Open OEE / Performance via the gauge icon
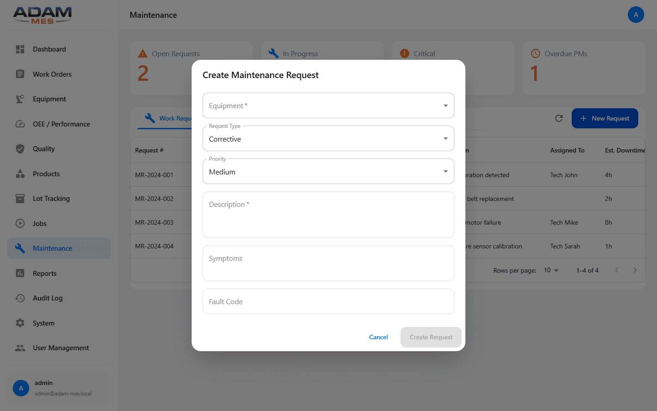Viewport: 657px width, 411px height. pos(20,124)
